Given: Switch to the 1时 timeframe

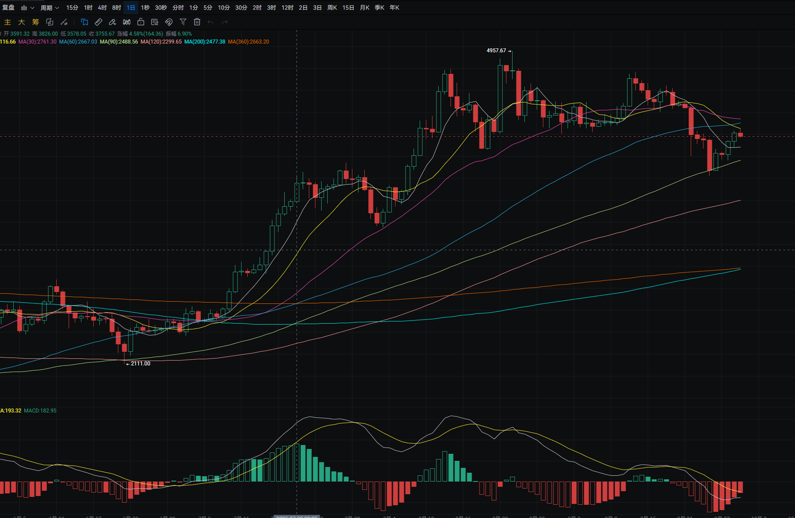Looking at the screenshot, I should tap(88, 7).
